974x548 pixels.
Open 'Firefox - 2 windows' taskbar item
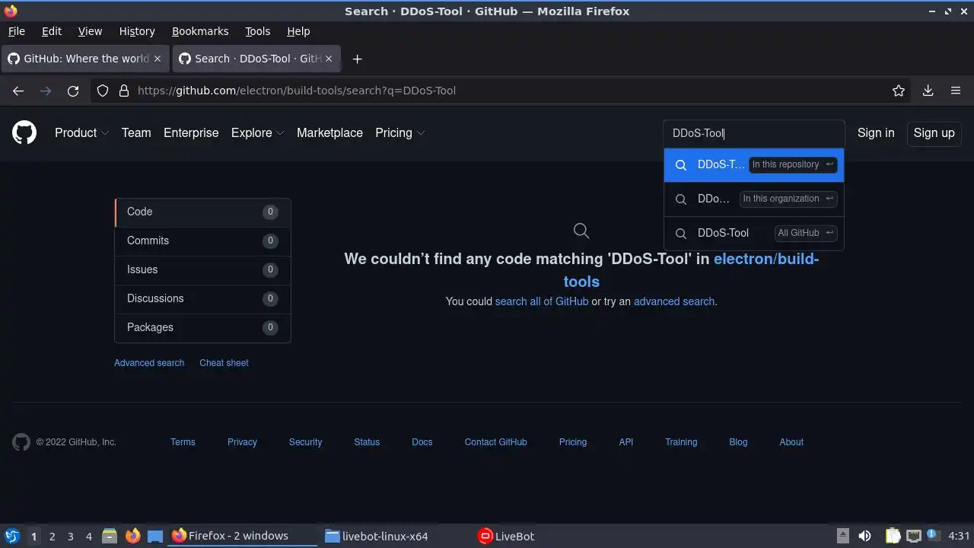point(243,536)
